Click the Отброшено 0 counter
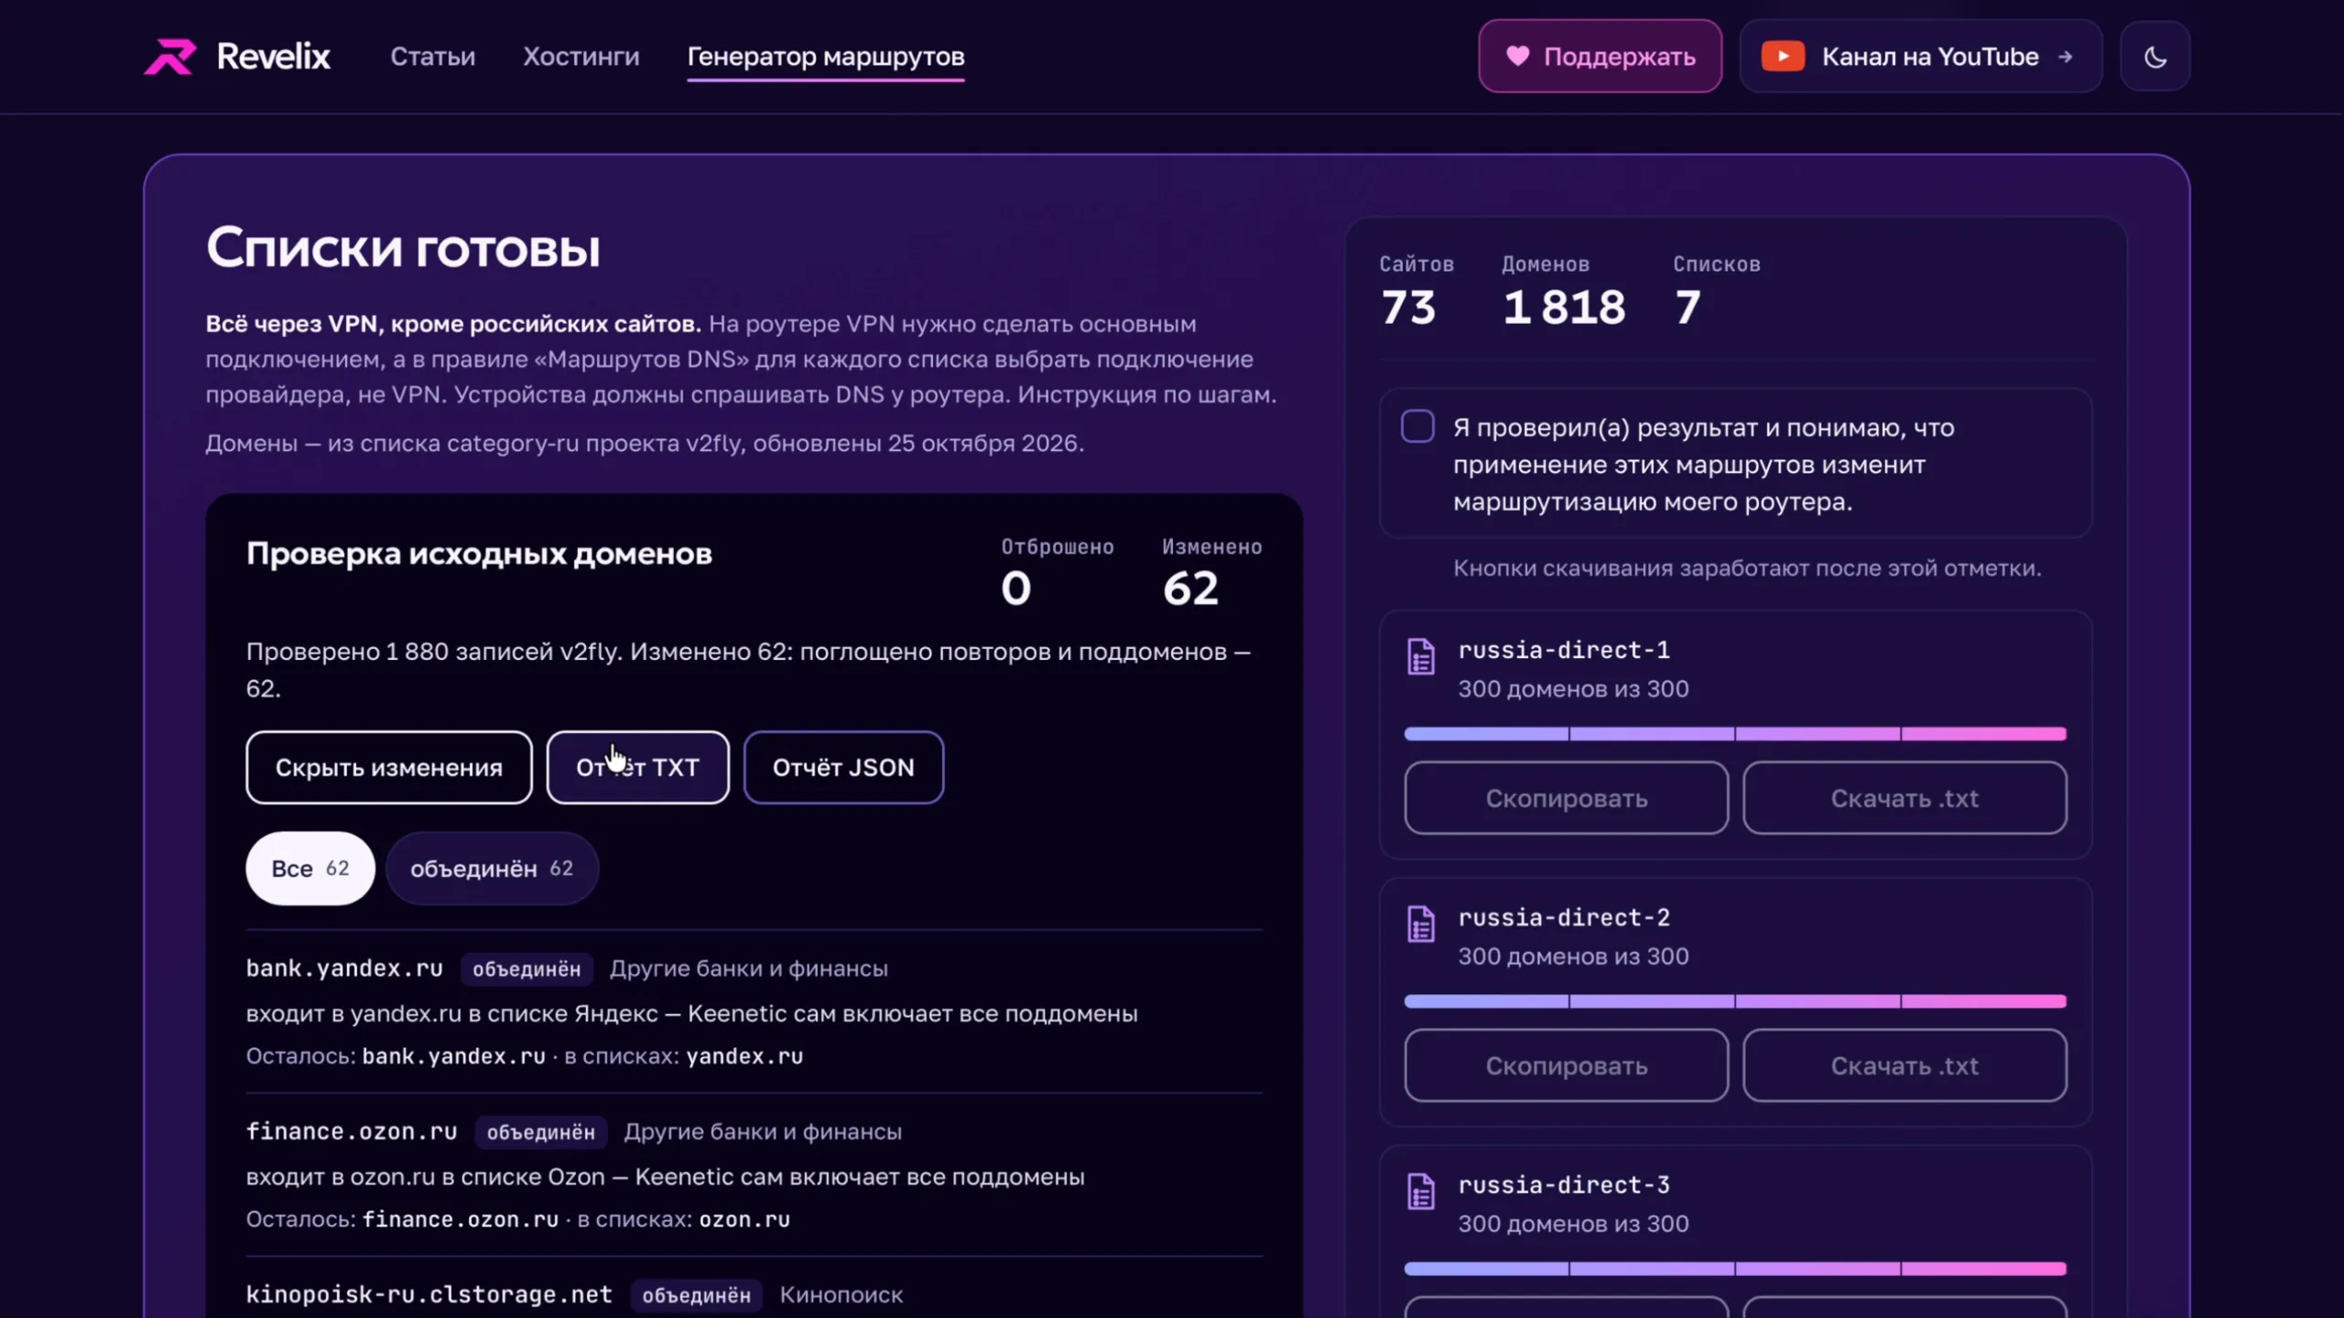2344x1318 pixels. tap(1058, 573)
